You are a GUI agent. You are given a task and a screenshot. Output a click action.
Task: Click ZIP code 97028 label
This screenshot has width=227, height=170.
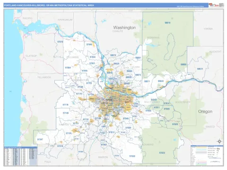(175, 124)
